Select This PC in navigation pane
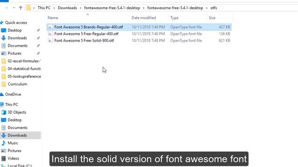Viewport: 298px width, 167px height. click(x=11, y=104)
